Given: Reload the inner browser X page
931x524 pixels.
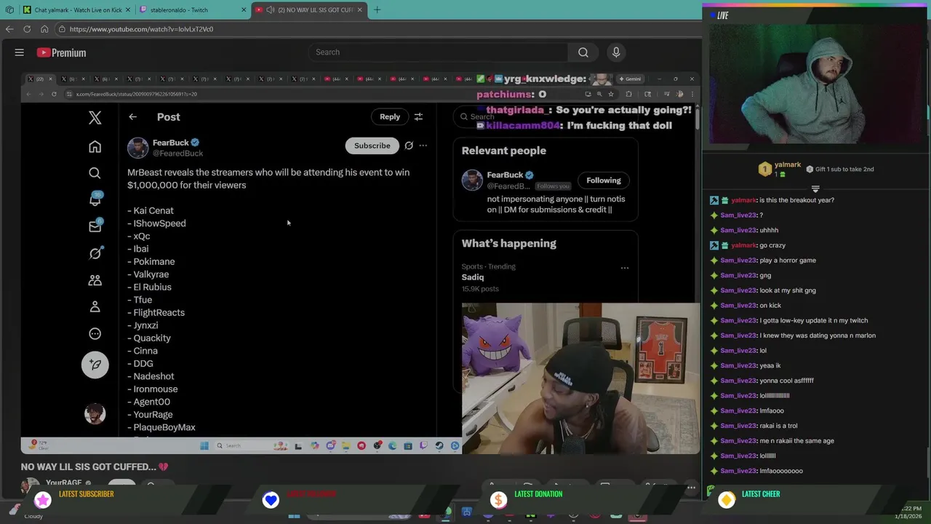Looking at the screenshot, I should click(x=54, y=94).
